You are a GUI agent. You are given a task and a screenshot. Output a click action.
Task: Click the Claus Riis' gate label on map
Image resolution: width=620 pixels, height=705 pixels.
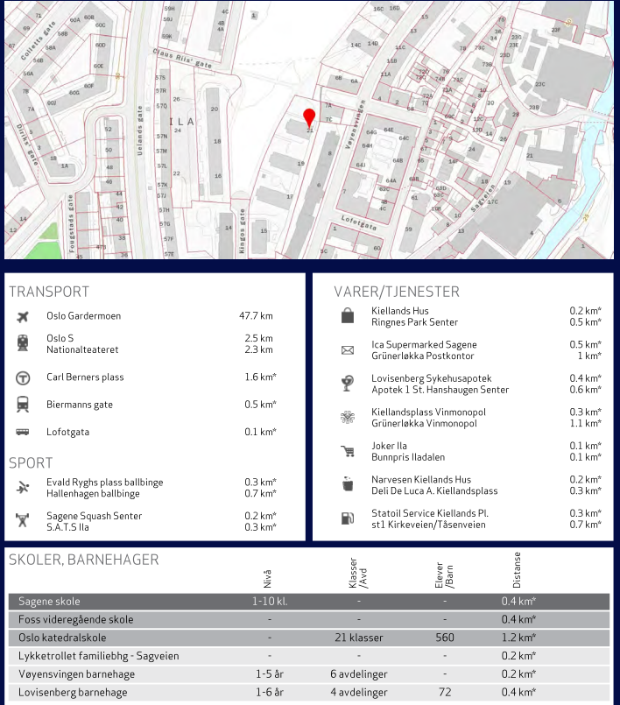point(182,58)
